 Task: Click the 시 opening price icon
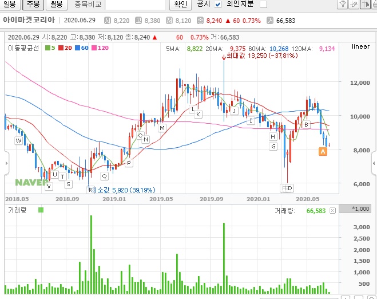coord(107,21)
